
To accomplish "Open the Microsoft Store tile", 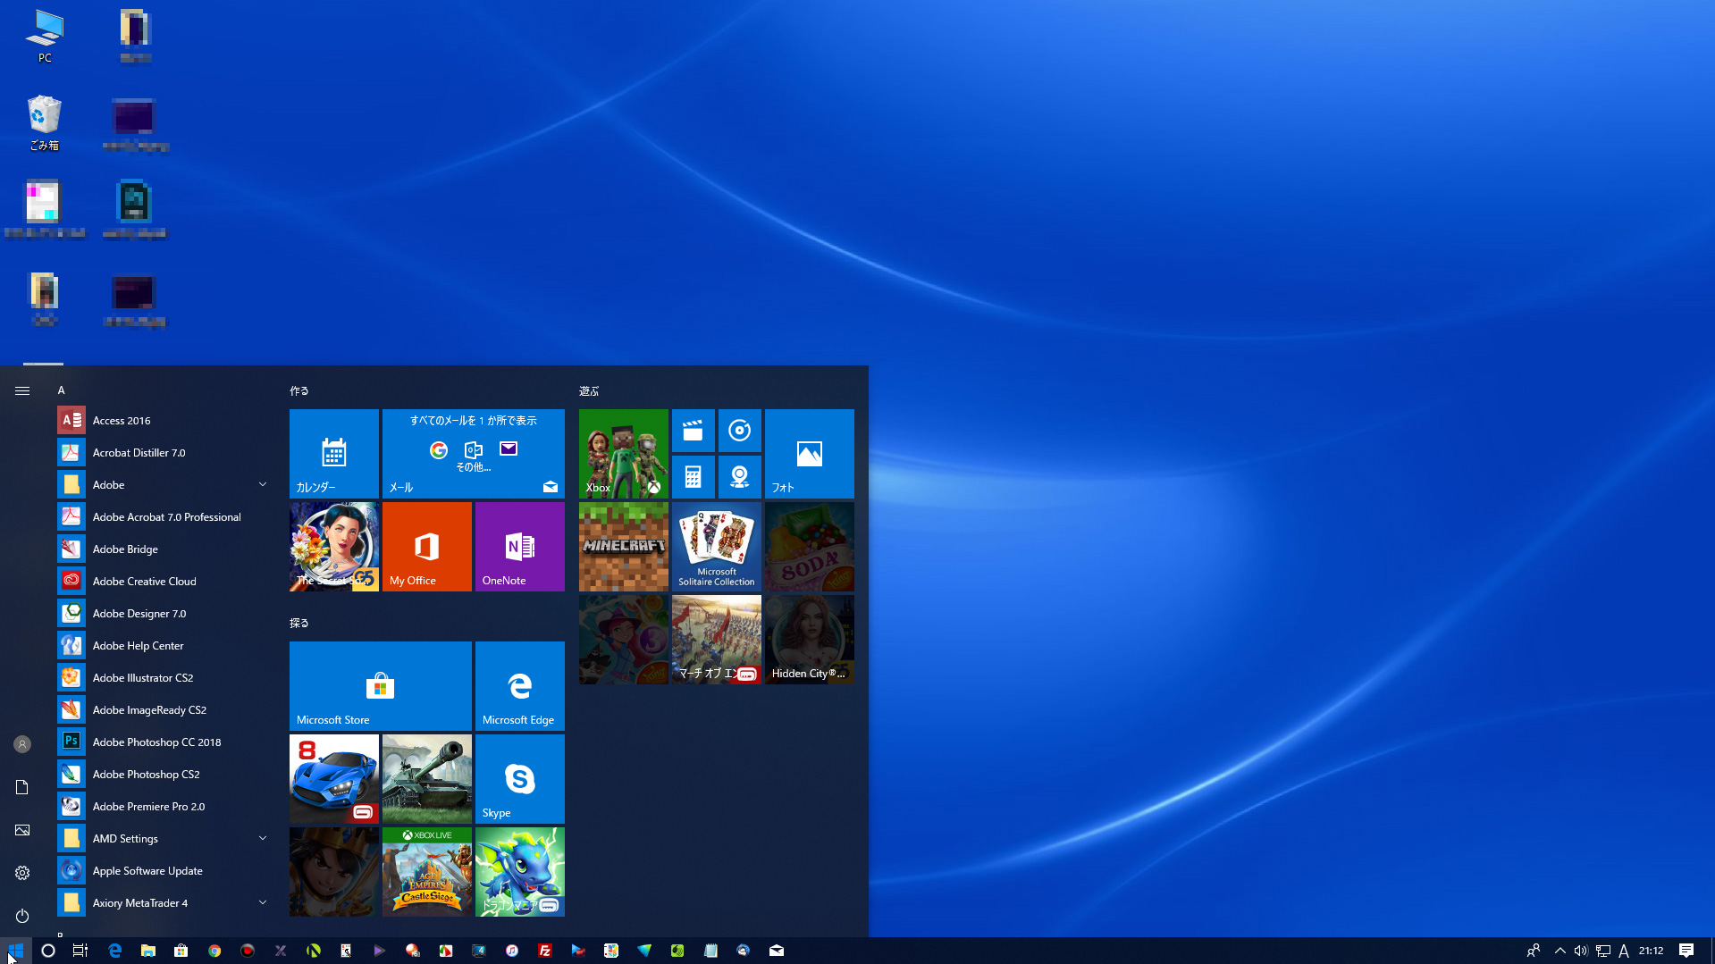I will (x=380, y=685).
